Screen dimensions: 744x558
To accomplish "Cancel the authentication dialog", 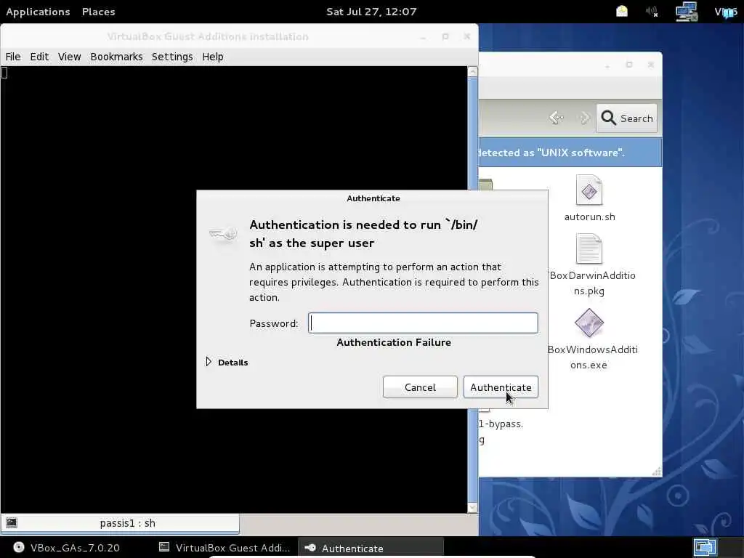I will pos(420,387).
